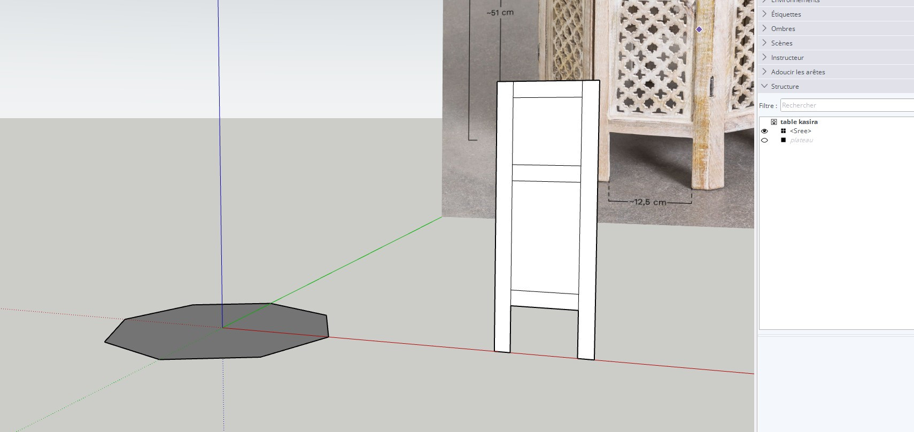Click the model icon beside table kasira
The width and height of the screenshot is (914, 432).
[773, 122]
